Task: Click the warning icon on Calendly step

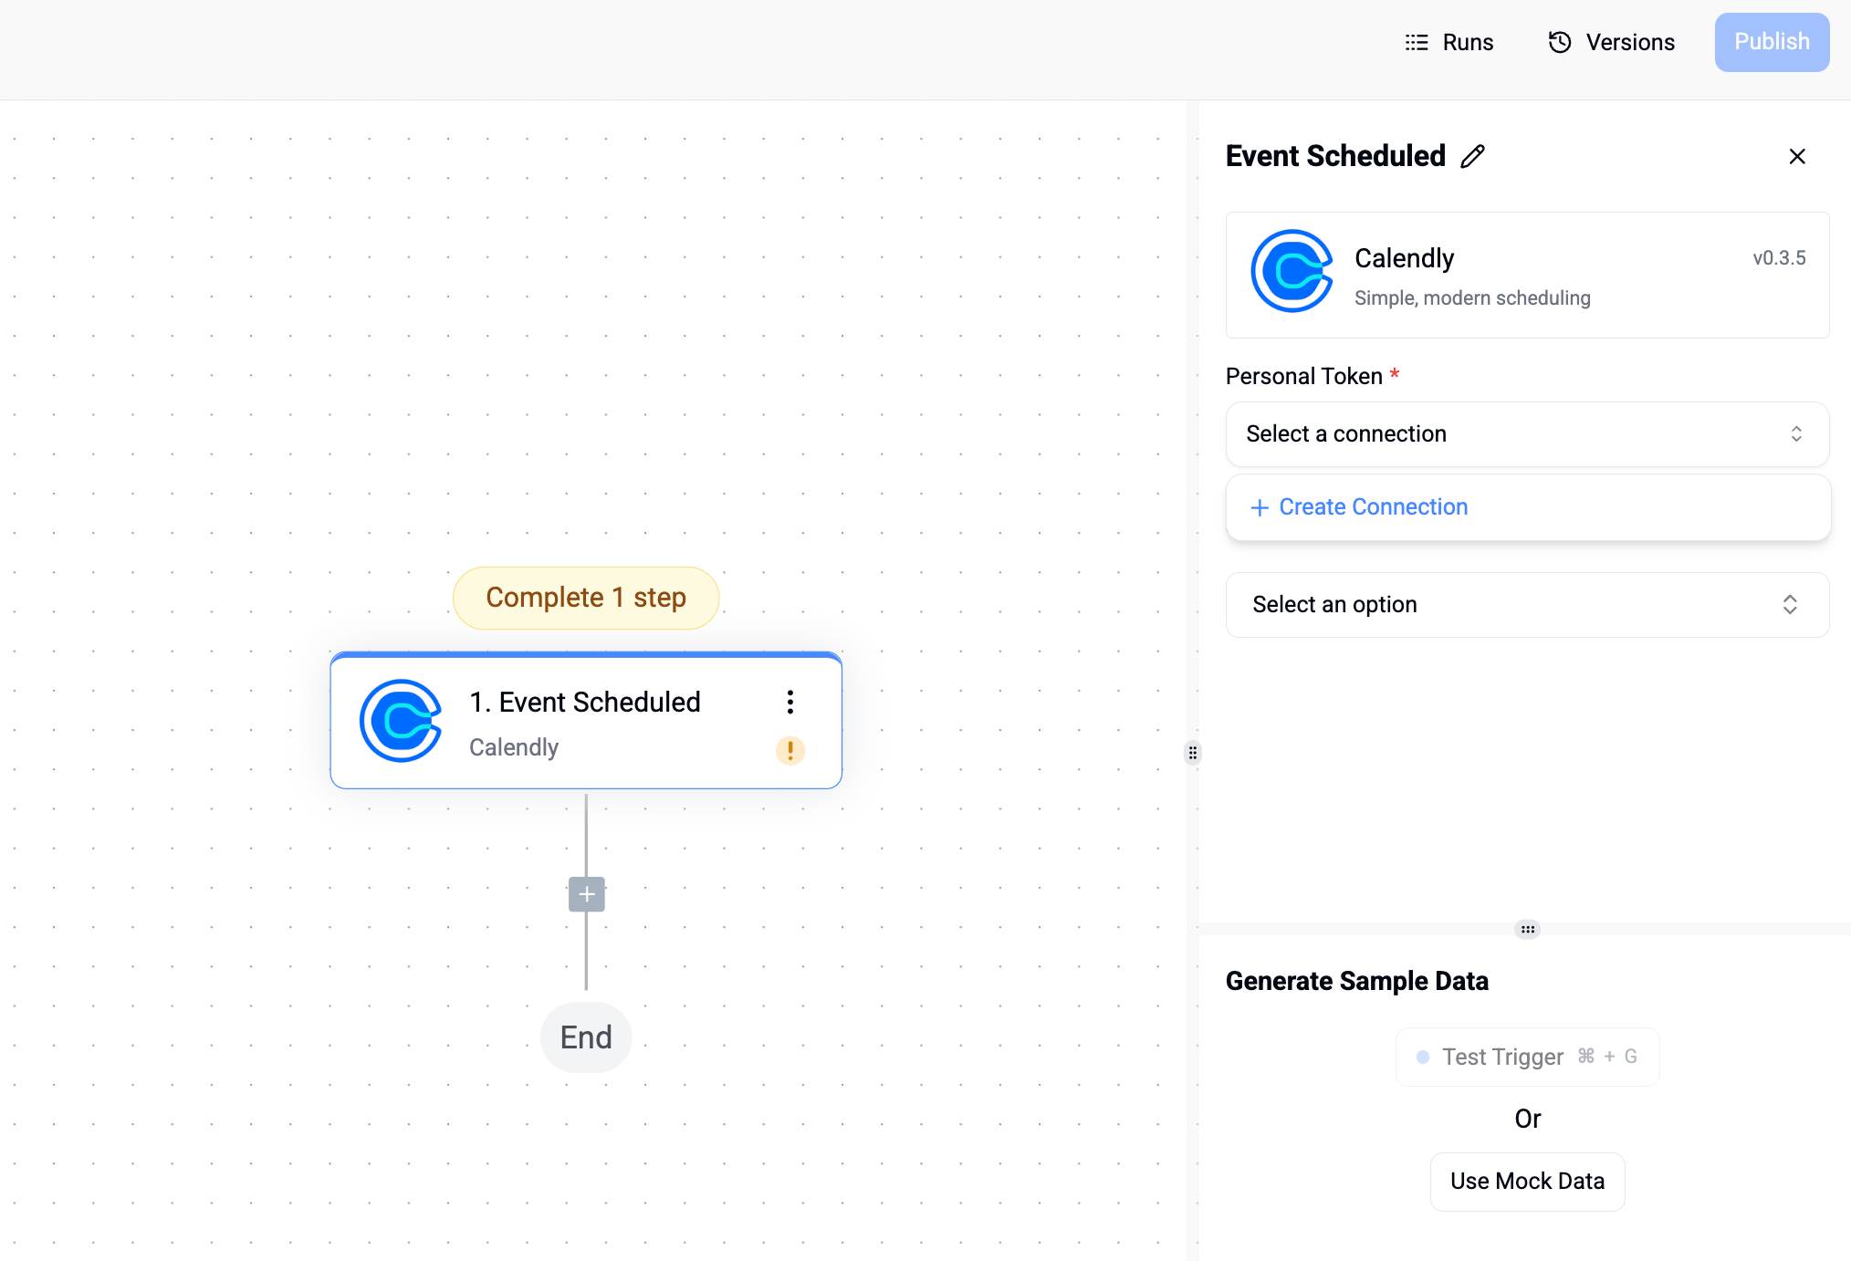Action: tap(790, 749)
